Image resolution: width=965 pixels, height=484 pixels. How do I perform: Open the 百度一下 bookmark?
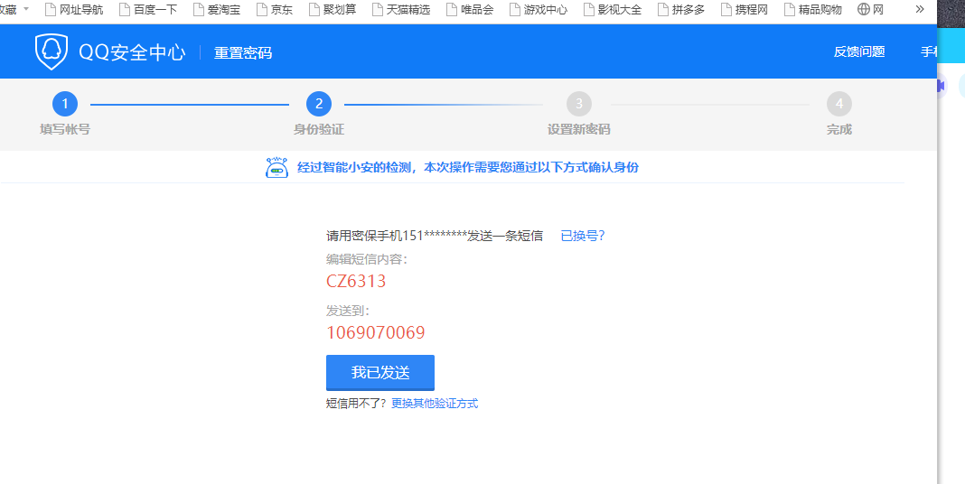click(147, 9)
